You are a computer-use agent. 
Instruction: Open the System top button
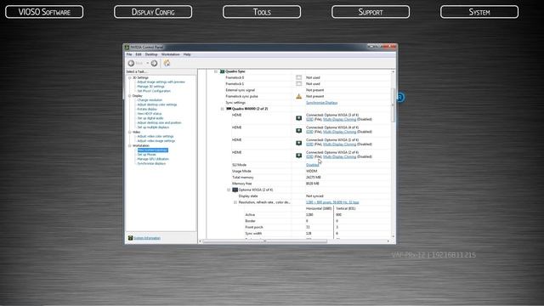point(479,12)
